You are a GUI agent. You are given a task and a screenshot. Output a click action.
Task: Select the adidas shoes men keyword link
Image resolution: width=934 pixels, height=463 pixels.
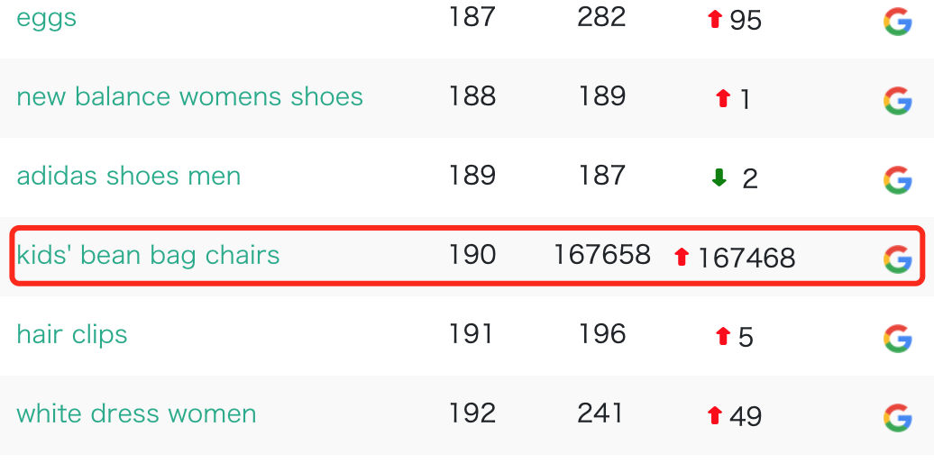(129, 176)
